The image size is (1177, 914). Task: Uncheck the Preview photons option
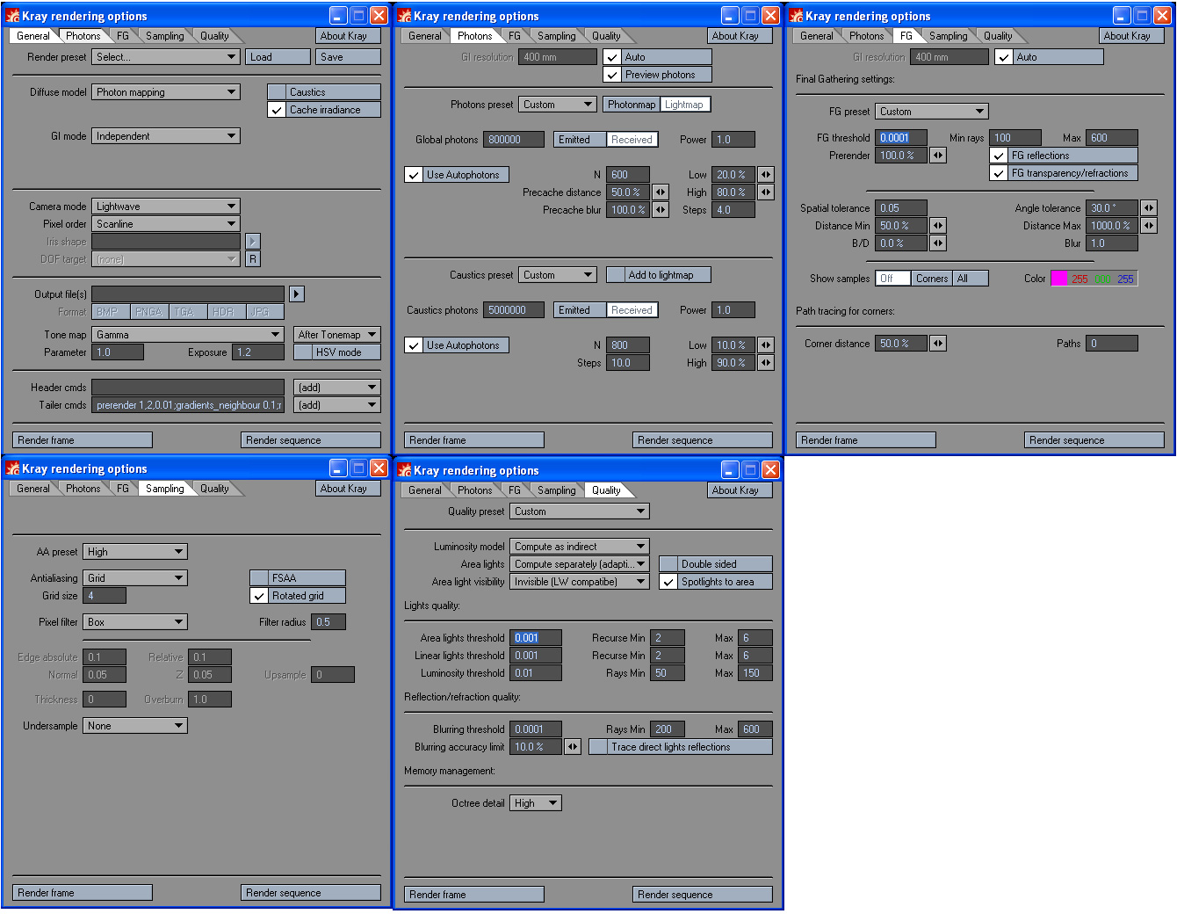tap(612, 75)
